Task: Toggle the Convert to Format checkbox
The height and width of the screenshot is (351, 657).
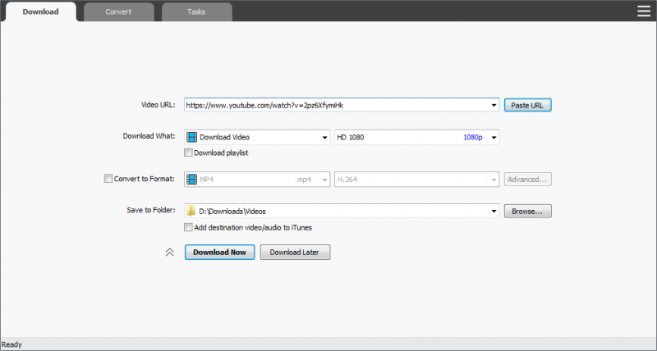Action: 109,179
